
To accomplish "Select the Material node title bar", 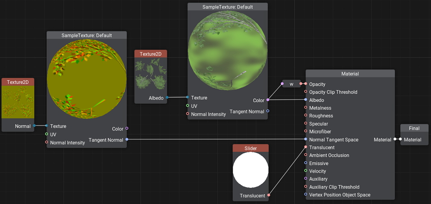I will pos(350,74).
